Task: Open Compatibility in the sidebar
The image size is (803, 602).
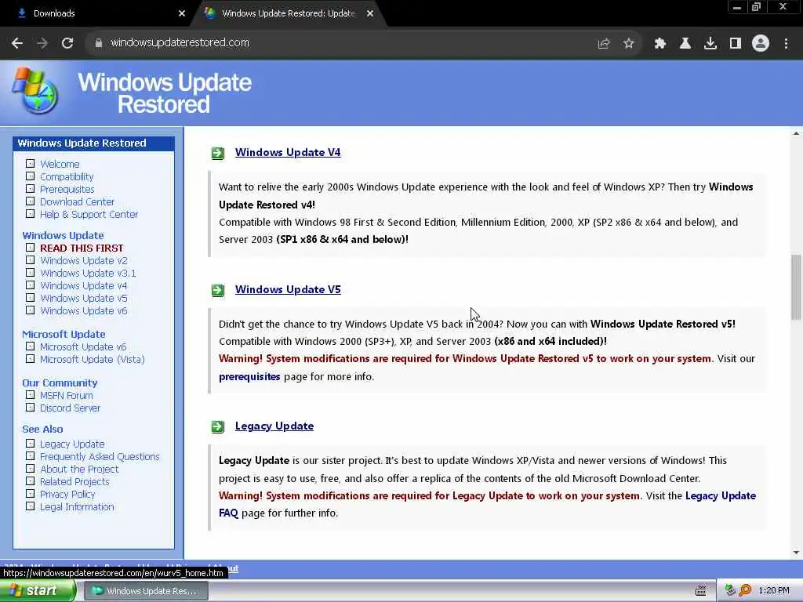Action: [67, 176]
